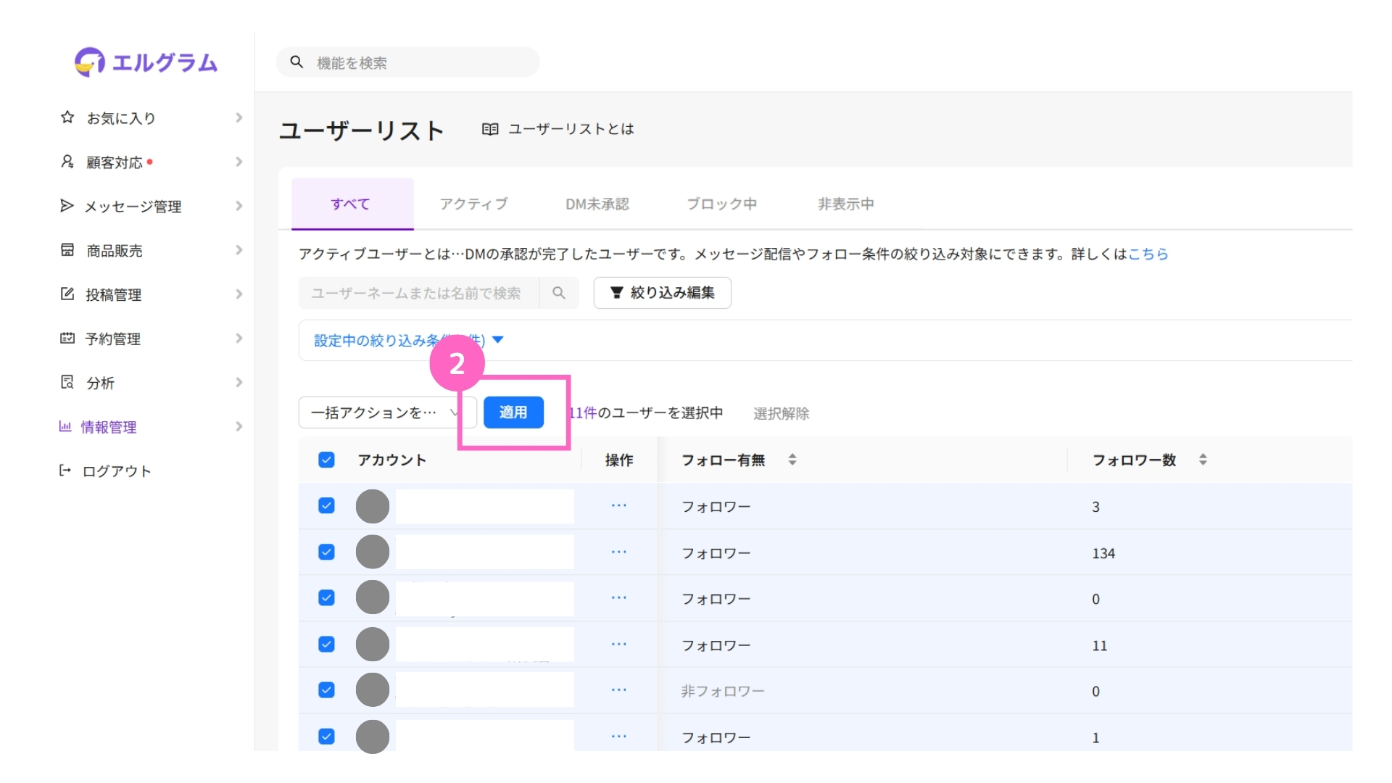Click the star icon beside お気に入り
Image resolution: width=1392 pixels, height=783 pixels.
pyautogui.click(x=67, y=117)
